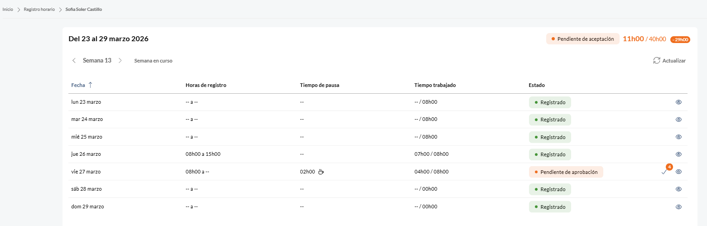Open Registro horario breadcrumb link
The width and height of the screenshot is (707, 226).
[x=39, y=9]
